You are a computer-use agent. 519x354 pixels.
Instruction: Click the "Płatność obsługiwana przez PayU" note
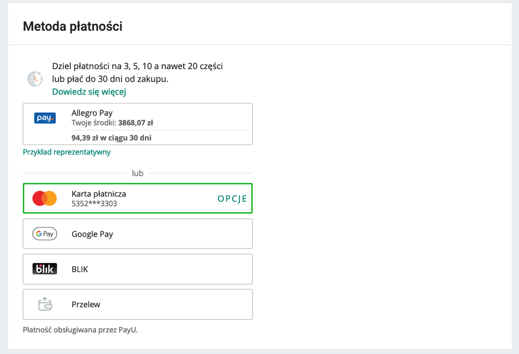[80, 330]
